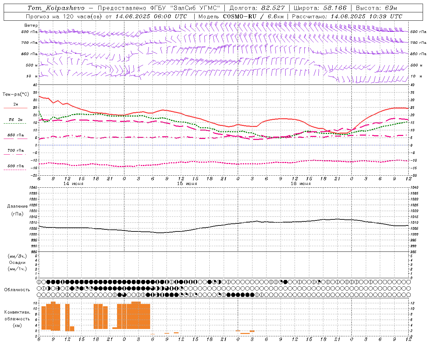
Task: Click the pink dotted line sample under 500 гПа legend
Action: pyautogui.click(x=15, y=170)
